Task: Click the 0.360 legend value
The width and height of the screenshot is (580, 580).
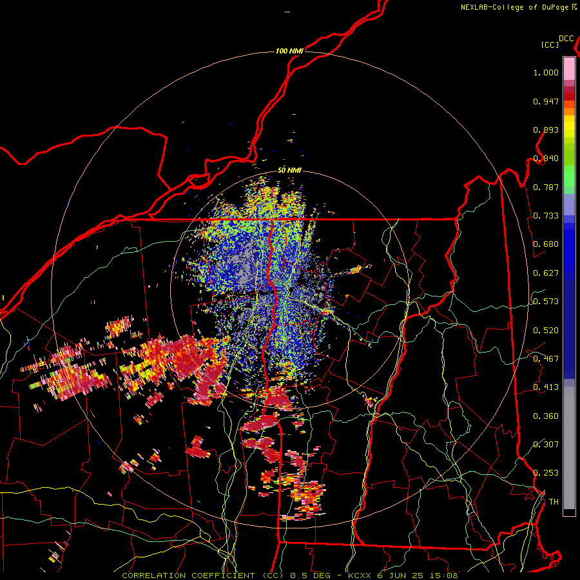Action: (x=546, y=416)
